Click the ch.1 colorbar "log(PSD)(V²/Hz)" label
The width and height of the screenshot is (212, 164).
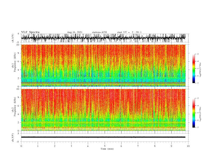(200, 70)
